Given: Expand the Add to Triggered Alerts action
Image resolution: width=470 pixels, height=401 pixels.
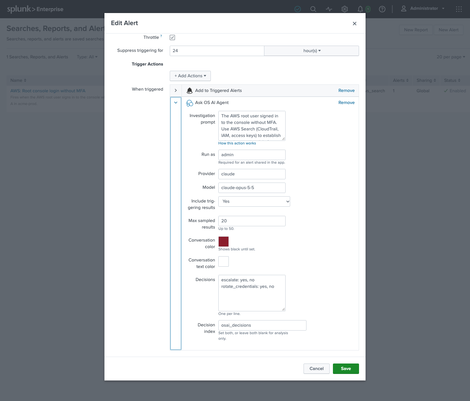Looking at the screenshot, I should 176,91.
